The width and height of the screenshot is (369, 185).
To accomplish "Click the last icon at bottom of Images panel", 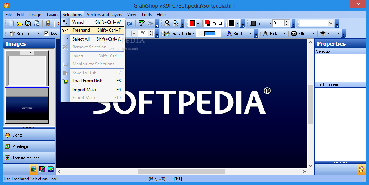I will tap(51, 169).
